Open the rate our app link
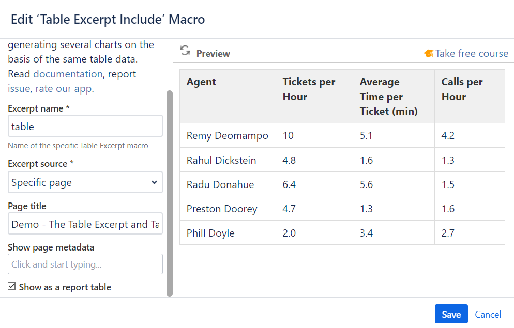The height and width of the screenshot is (328, 514). point(63,88)
